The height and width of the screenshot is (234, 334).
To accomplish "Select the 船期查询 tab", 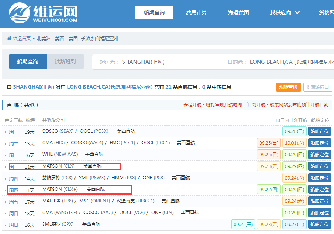I will coord(27,61).
